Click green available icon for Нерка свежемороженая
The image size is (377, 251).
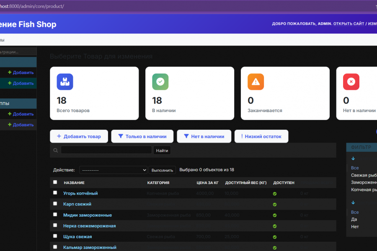coord(274,226)
